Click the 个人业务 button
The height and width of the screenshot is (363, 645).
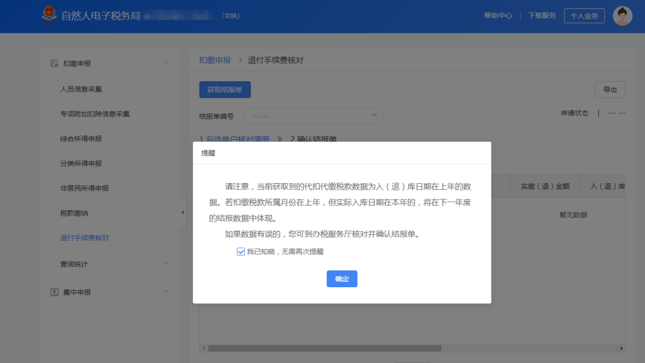584,16
